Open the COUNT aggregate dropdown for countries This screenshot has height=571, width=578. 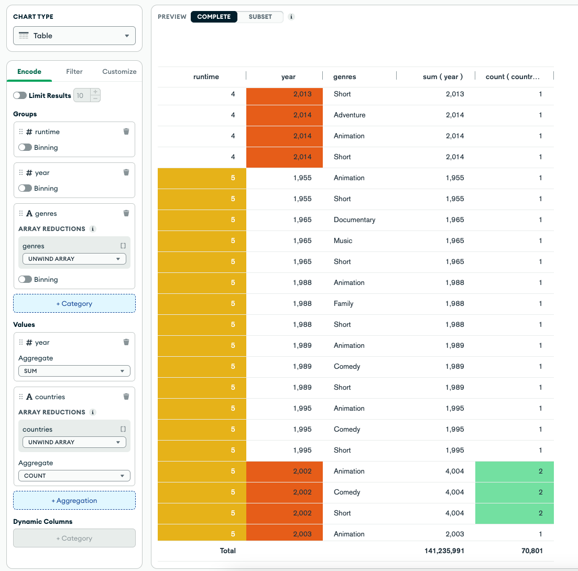[74, 475]
